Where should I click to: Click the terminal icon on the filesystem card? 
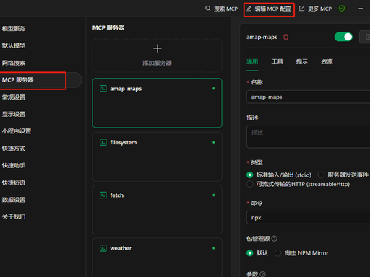coord(103,142)
